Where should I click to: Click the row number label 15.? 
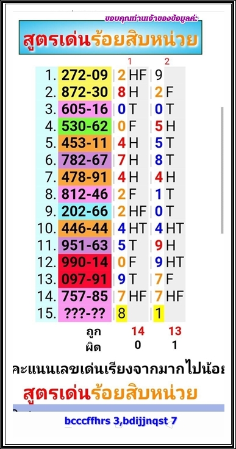(x=46, y=314)
